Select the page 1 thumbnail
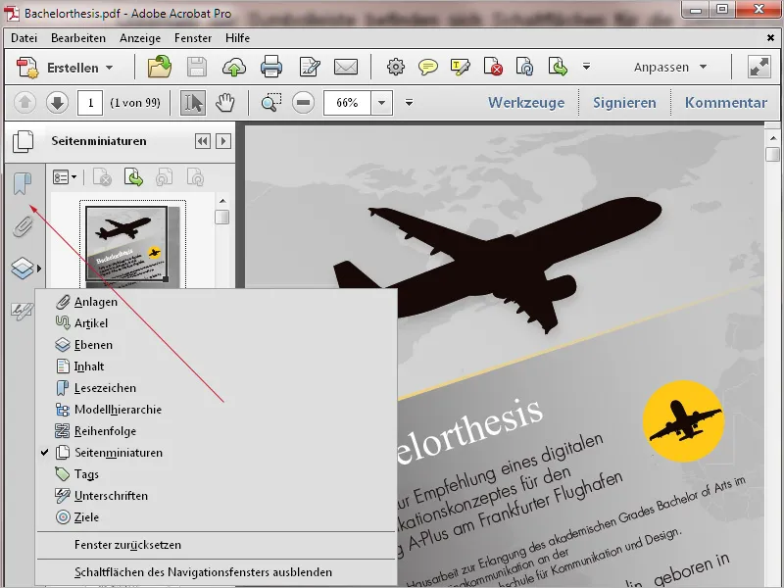 [132, 244]
